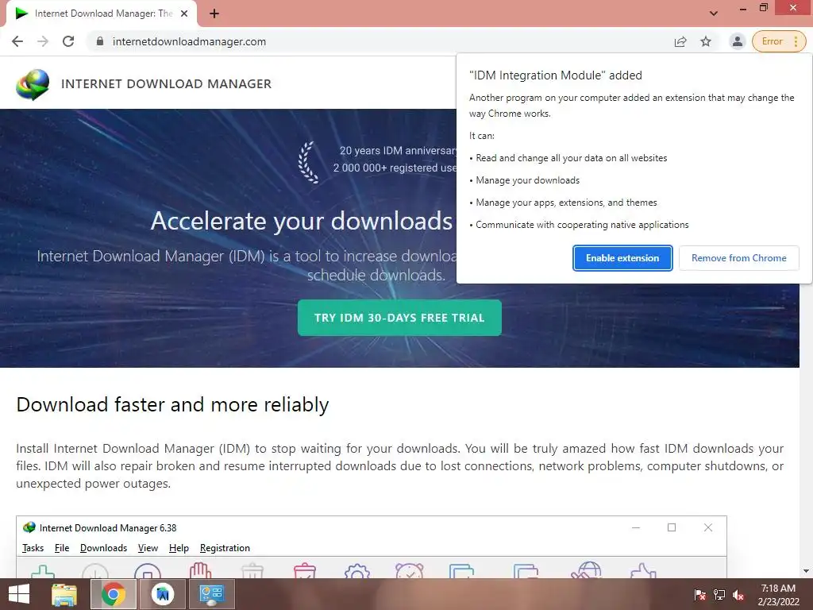
Task: Click the IDM 6.38 title icon
Action: pyautogui.click(x=29, y=527)
